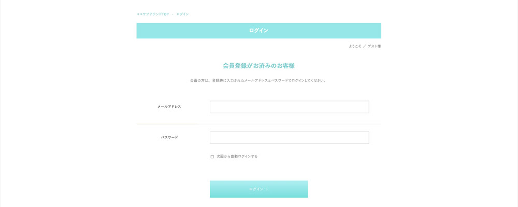Image resolution: width=518 pixels, height=207 pixels.
Task: Click into the メールアドレス input field
Action: [289, 107]
